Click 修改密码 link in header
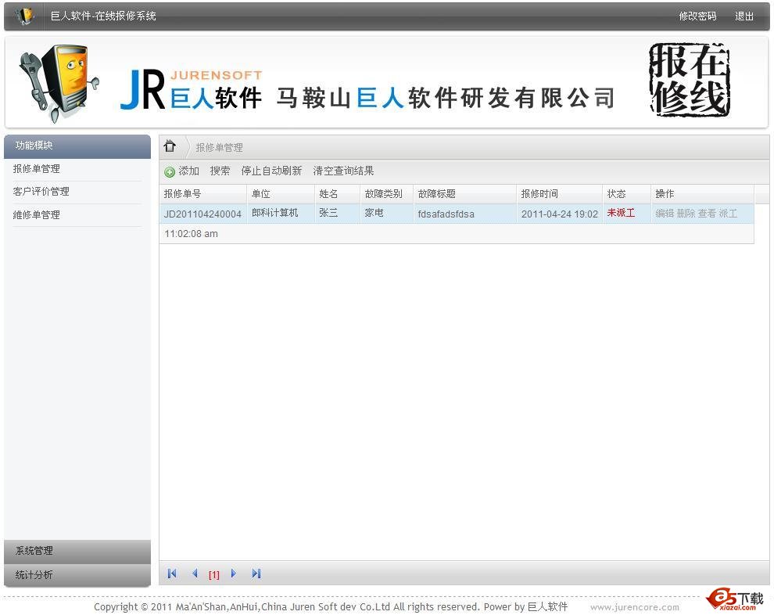The height and width of the screenshot is (615, 774). click(x=697, y=16)
